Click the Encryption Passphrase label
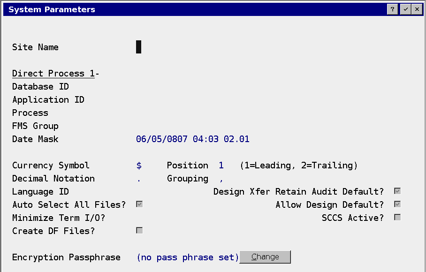Viewport: 426px width, 272px height. pyautogui.click(x=66, y=257)
